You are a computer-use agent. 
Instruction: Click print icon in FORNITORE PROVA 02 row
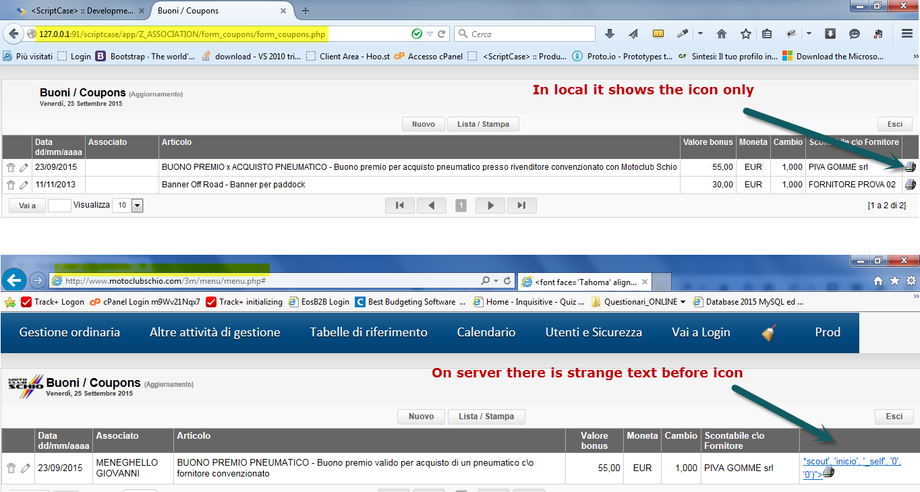(x=910, y=184)
